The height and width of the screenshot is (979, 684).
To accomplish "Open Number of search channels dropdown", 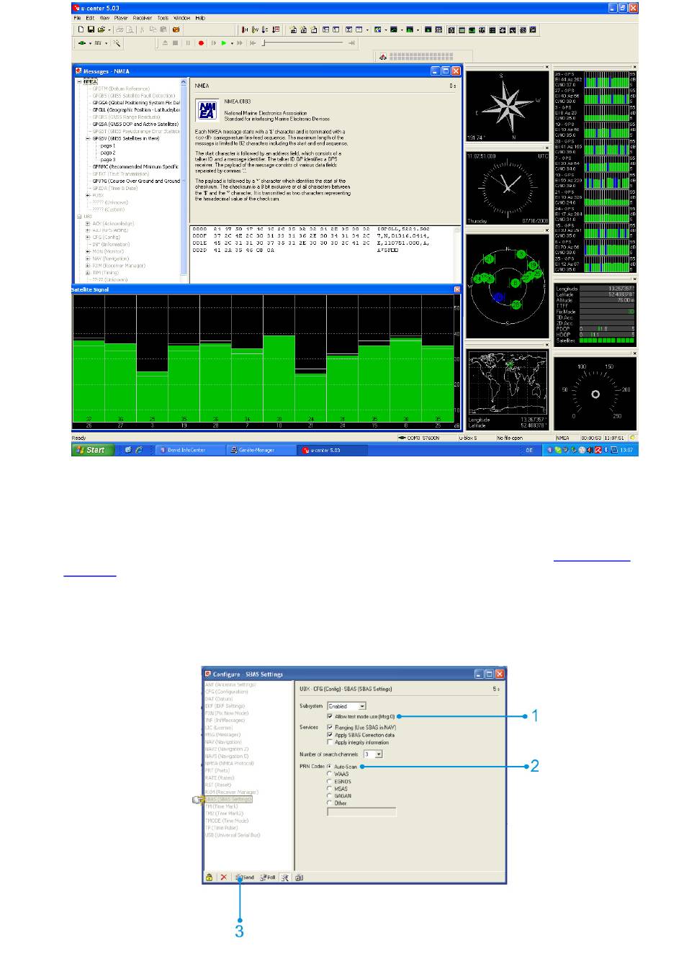I will (373, 754).
